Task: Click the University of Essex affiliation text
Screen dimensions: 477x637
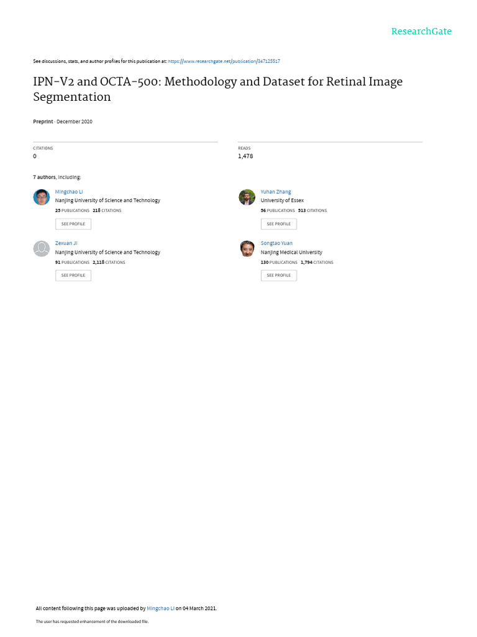Action: [x=282, y=200]
